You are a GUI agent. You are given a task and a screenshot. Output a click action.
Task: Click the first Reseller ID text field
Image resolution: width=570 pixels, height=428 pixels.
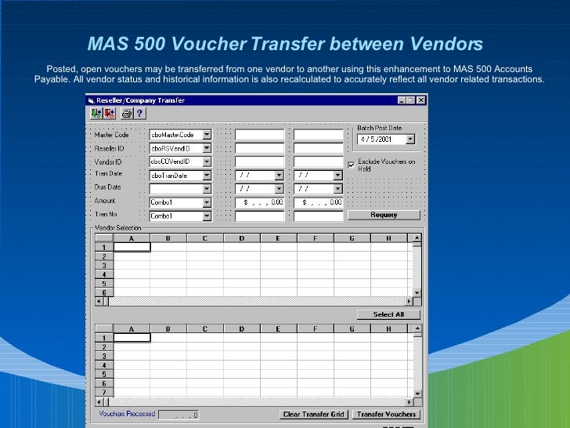pos(260,148)
